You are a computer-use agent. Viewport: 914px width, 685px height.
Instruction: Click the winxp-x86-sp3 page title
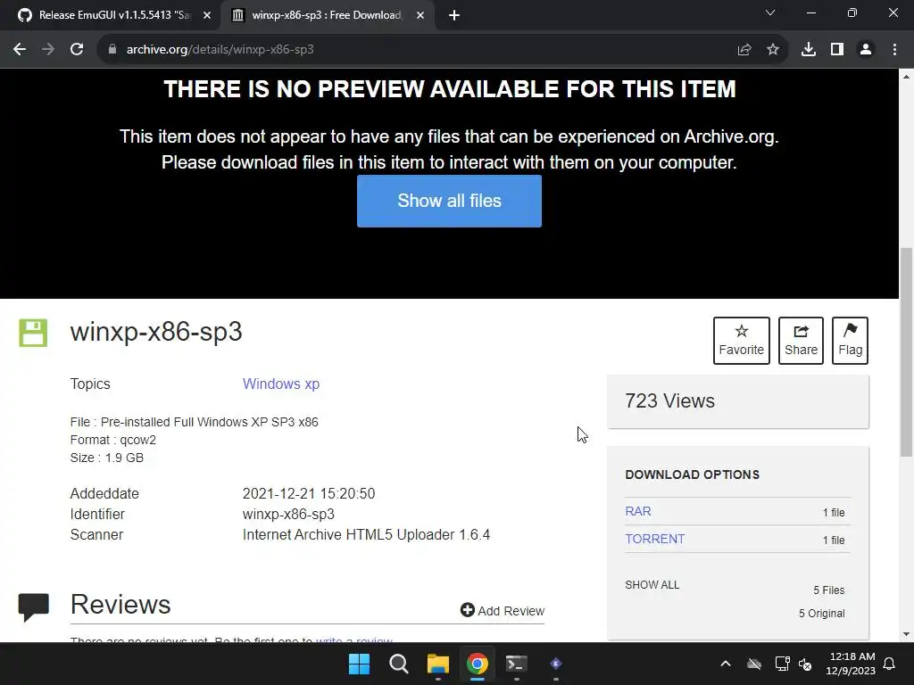pyautogui.click(x=156, y=332)
